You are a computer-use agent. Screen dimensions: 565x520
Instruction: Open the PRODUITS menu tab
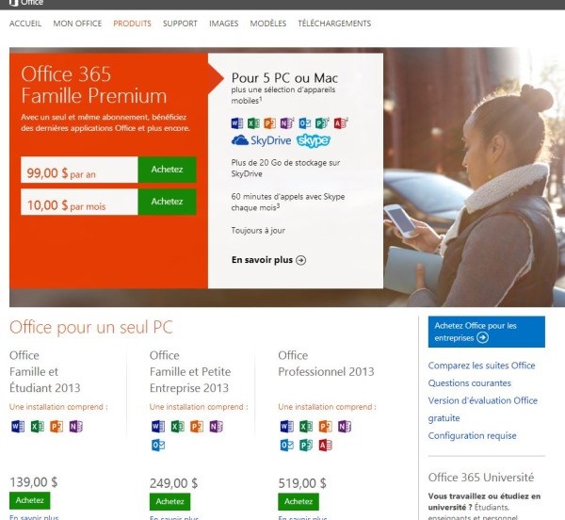tap(132, 24)
